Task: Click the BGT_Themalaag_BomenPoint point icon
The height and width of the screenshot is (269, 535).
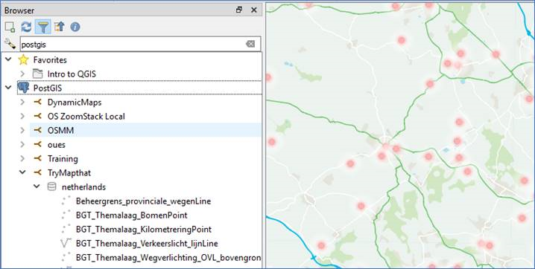Action: [66, 215]
